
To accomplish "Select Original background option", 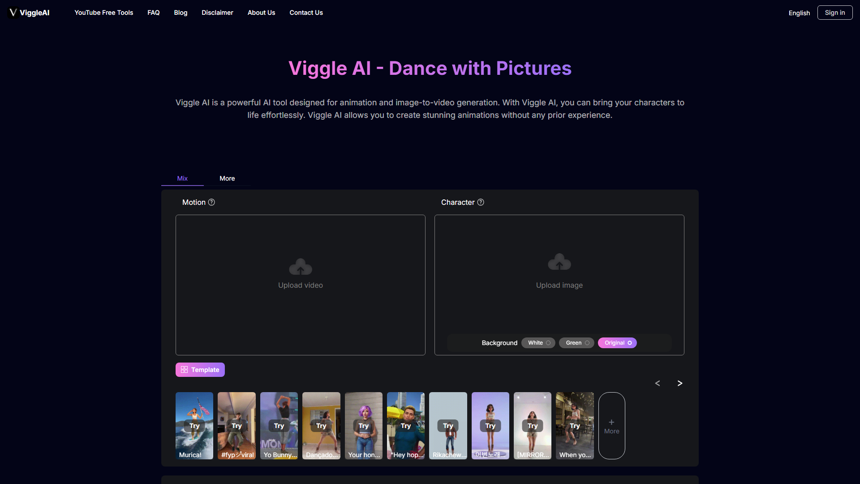I will coord(617,343).
